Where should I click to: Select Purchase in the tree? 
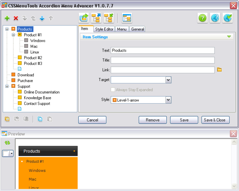click(x=25, y=81)
